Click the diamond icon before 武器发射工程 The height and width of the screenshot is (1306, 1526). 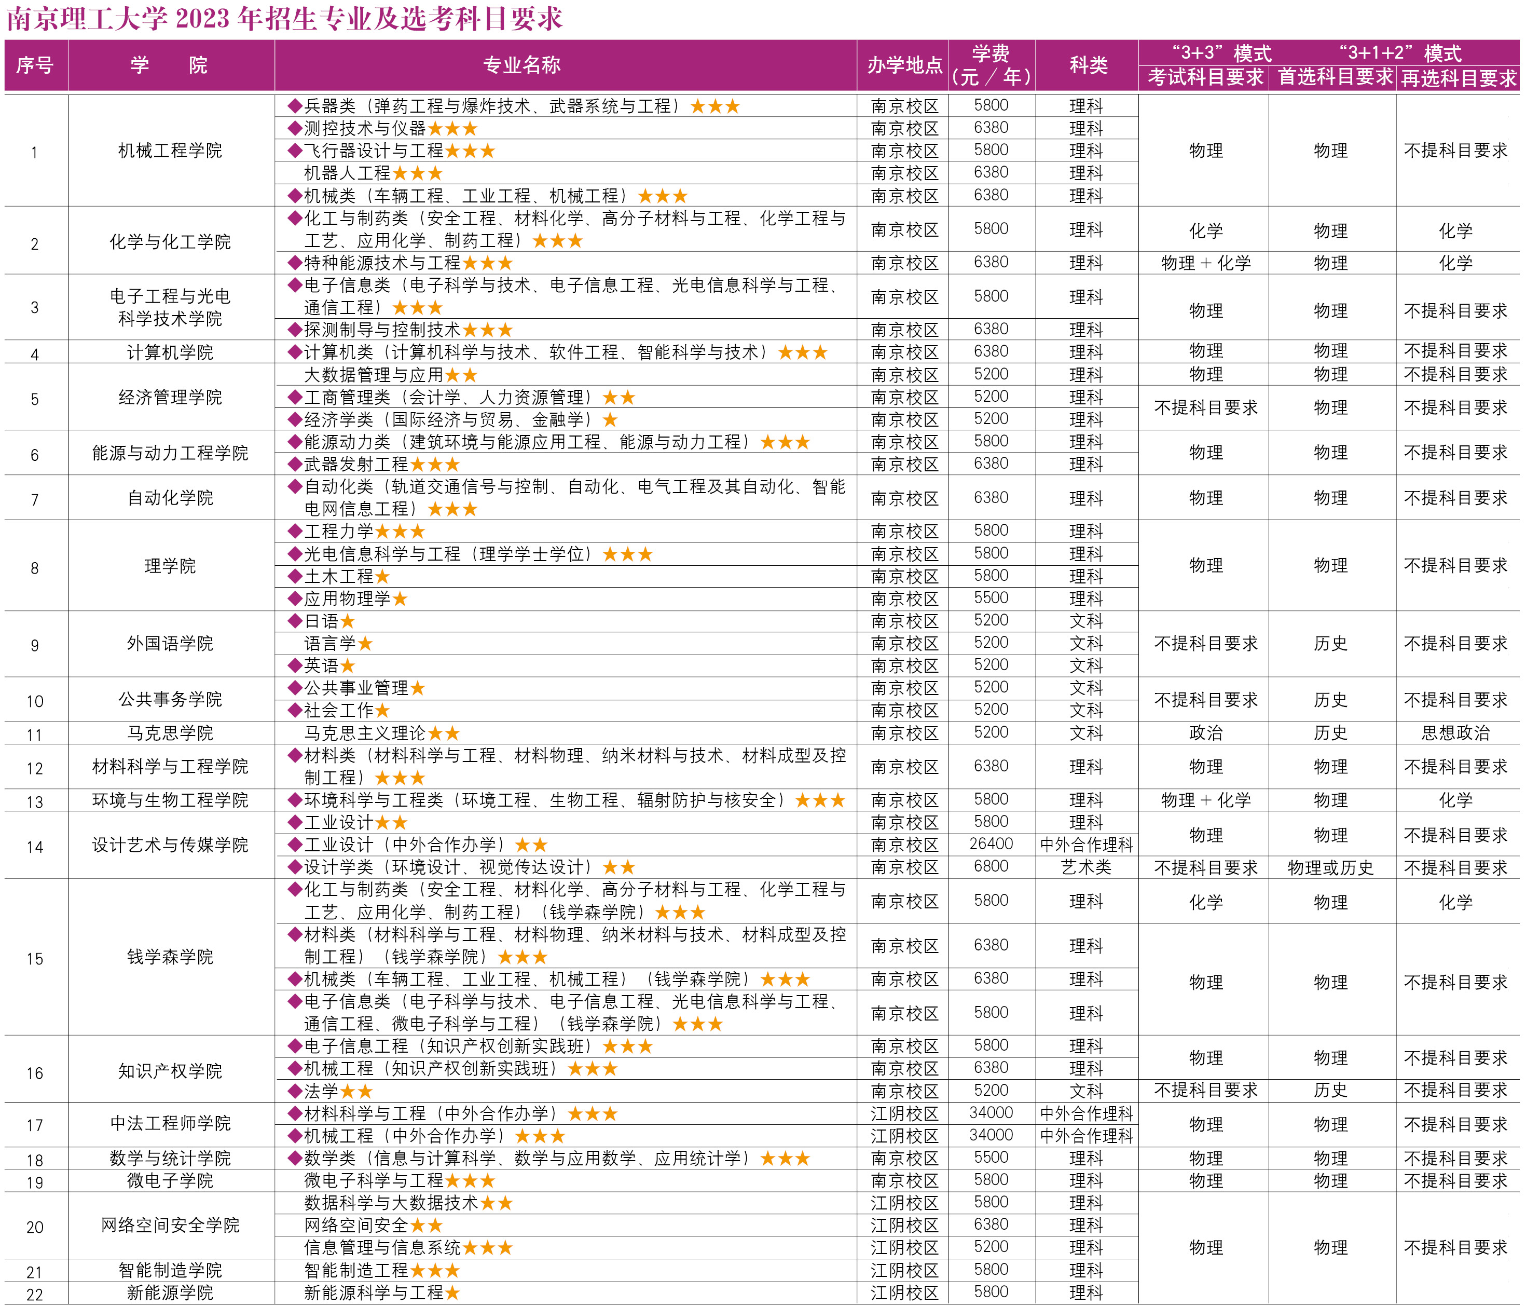[x=295, y=464]
